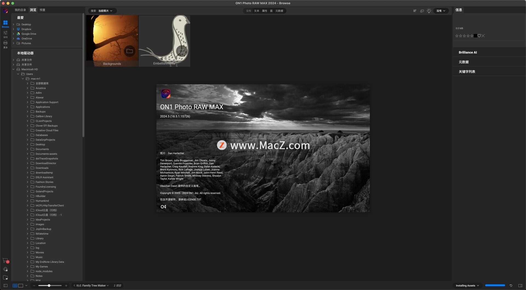The image size is (526, 290).
Task: Toggle the left panel visibility icon
Action: pos(5,285)
